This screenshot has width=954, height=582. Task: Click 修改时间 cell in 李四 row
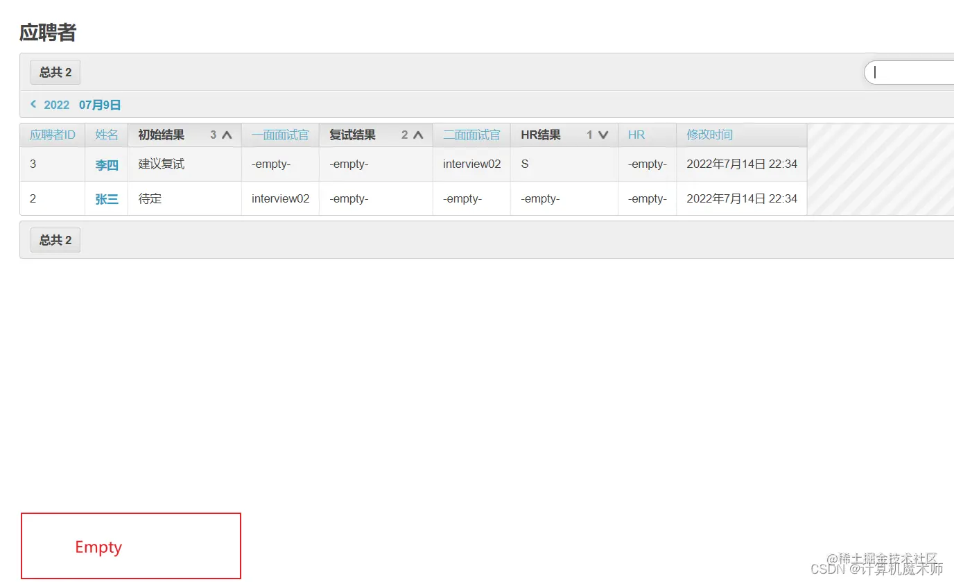[x=742, y=164]
